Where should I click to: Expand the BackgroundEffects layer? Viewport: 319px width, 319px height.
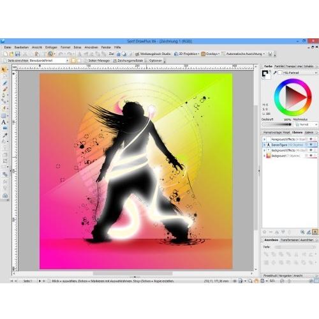pyautogui.click(x=264, y=151)
